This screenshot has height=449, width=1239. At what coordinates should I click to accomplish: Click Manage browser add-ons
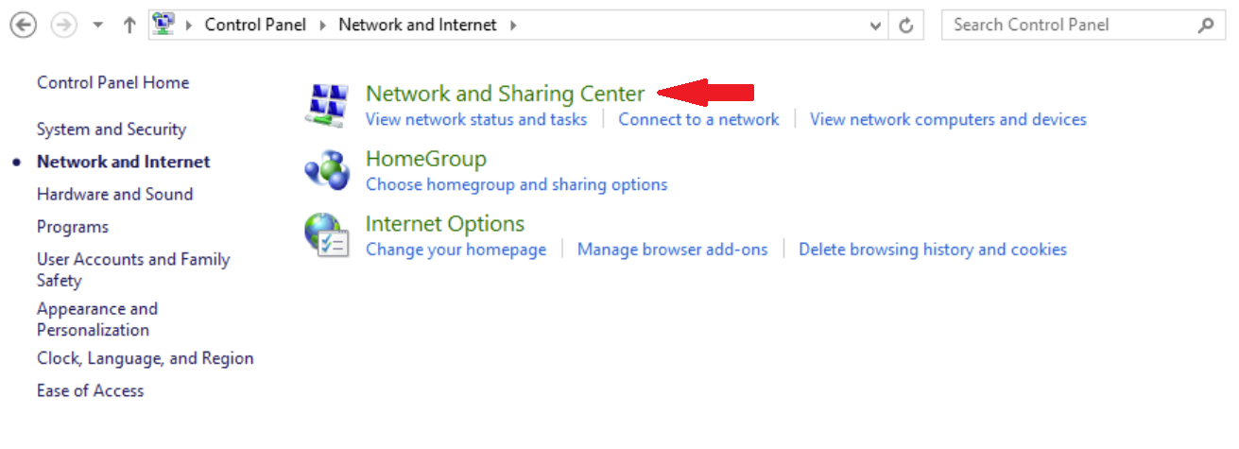tap(672, 250)
